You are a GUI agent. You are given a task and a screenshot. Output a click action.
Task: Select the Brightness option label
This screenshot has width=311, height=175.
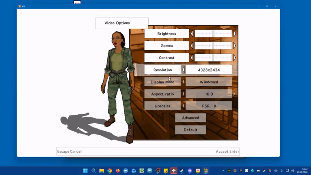pos(166,34)
